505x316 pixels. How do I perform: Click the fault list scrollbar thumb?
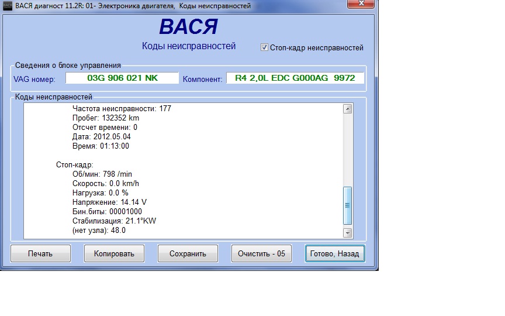pos(348,205)
